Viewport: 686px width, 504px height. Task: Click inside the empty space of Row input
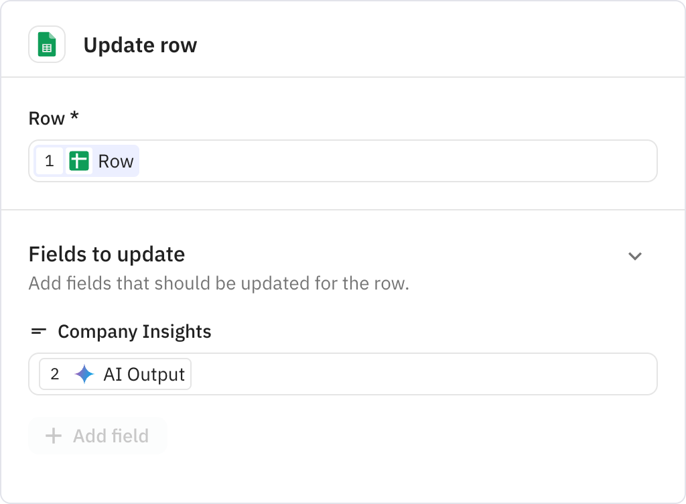(x=402, y=161)
